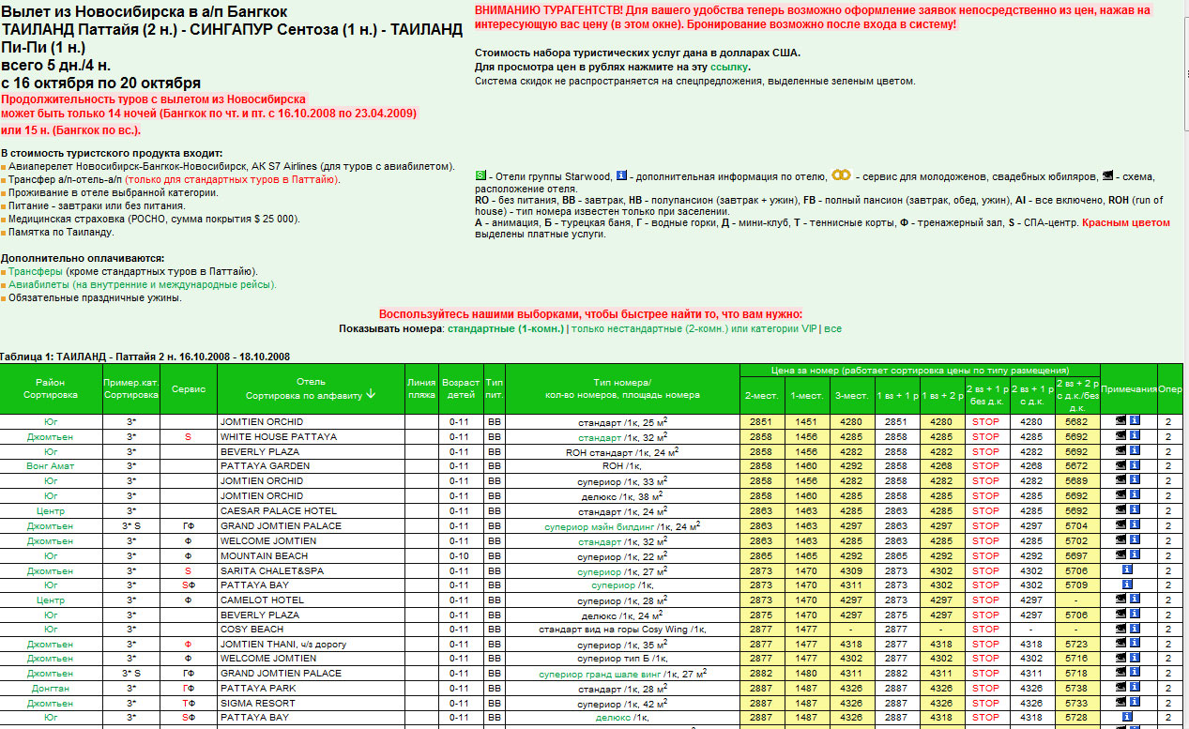Filter rooms by 'стандартные (1-комн.)'
Image resolution: width=1189 pixels, height=729 pixels.
click(x=505, y=329)
